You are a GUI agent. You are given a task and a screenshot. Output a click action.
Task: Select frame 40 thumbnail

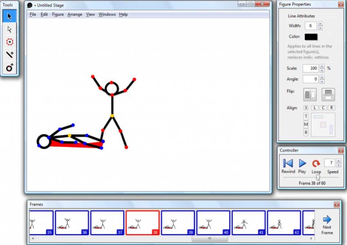coord(213,222)
